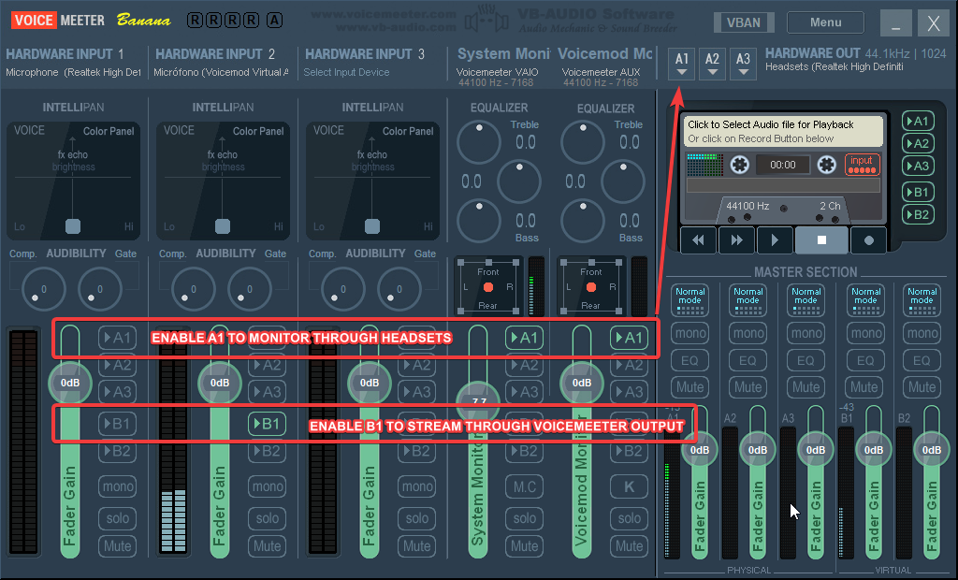958x580 pixels.
Task: Click Normal mode icon on the B2 master bus
Action: (922, 300)
